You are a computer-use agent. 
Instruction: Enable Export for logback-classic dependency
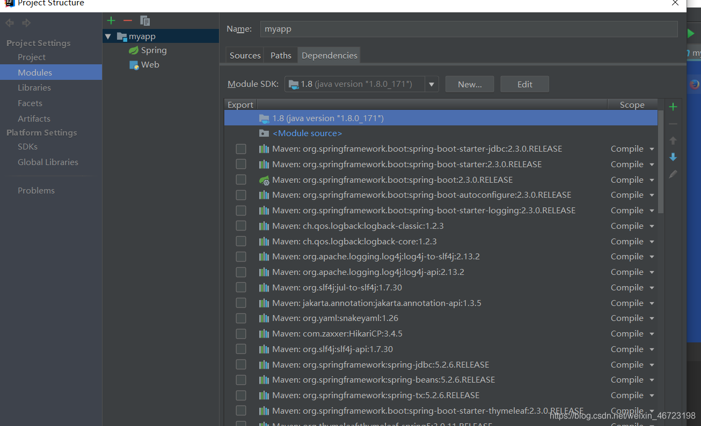click(240, 226)
